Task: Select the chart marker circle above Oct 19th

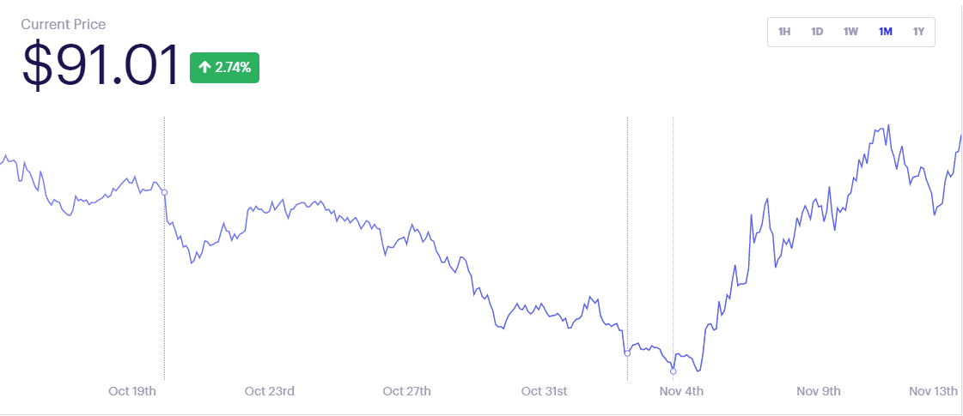Action: [x=164, y=193]
